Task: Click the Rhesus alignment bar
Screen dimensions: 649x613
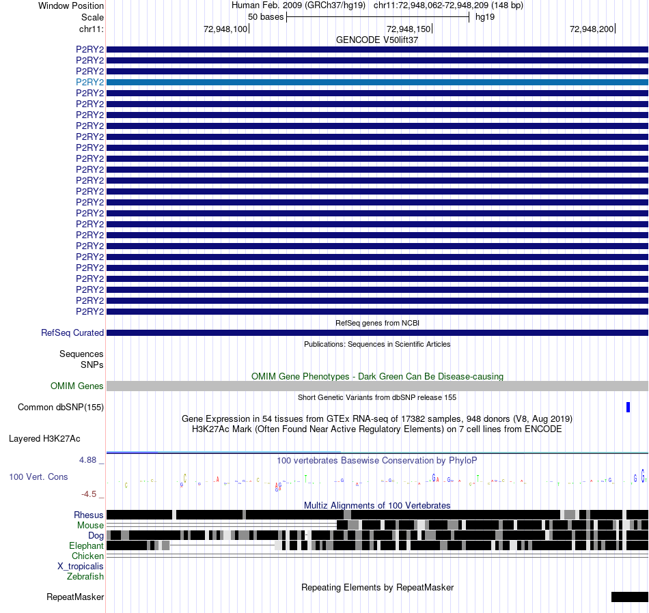Action: (x=377, y=515)
